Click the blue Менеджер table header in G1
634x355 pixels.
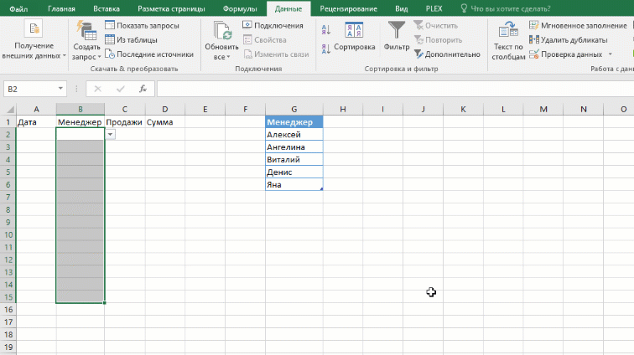294,122
